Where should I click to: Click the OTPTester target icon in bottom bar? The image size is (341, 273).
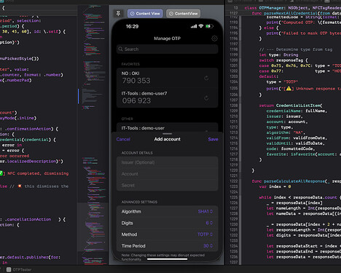point(9,269)
